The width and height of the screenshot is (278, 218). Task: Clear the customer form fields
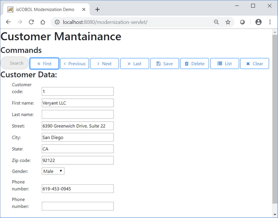[254, 63]
